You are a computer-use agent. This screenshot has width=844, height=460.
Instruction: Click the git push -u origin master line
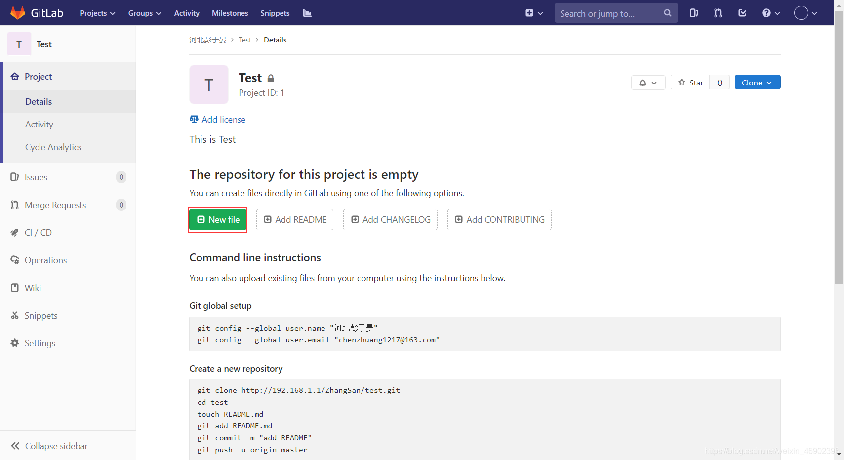click(x=252, y=450)
